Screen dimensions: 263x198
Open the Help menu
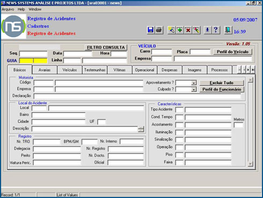21,9
